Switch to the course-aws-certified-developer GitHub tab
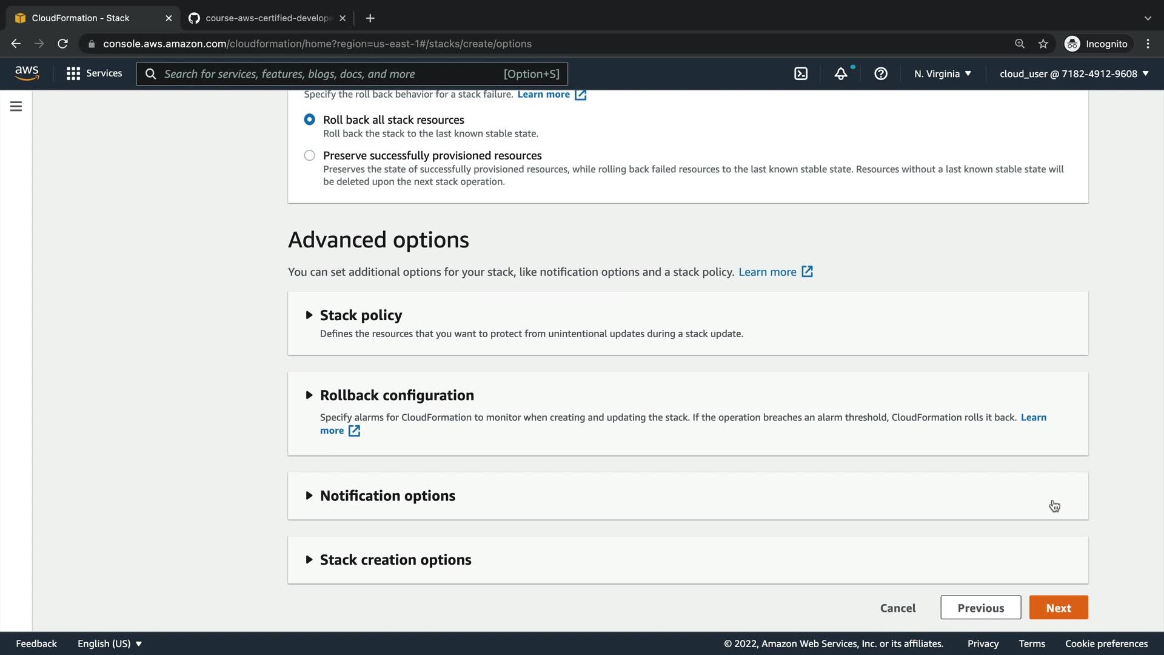 [267, 18]
